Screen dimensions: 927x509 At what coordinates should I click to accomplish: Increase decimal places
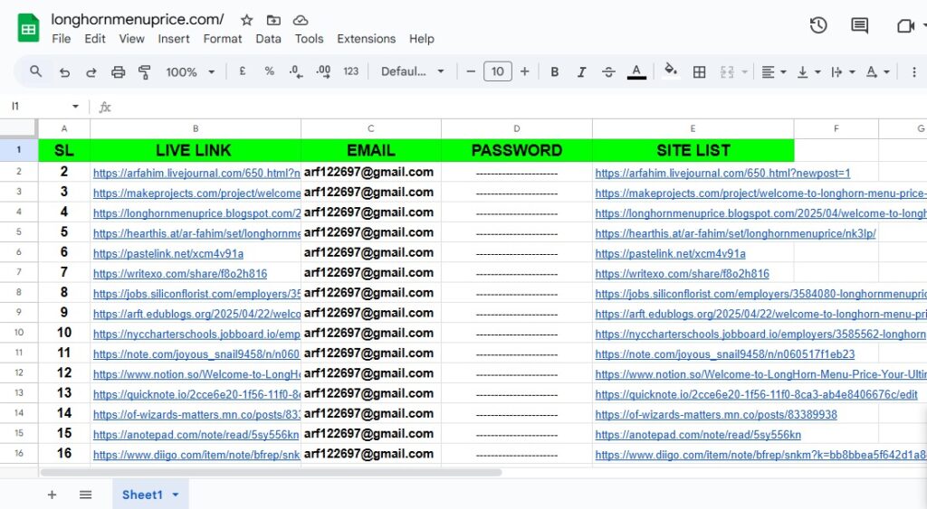pos(323,72)
